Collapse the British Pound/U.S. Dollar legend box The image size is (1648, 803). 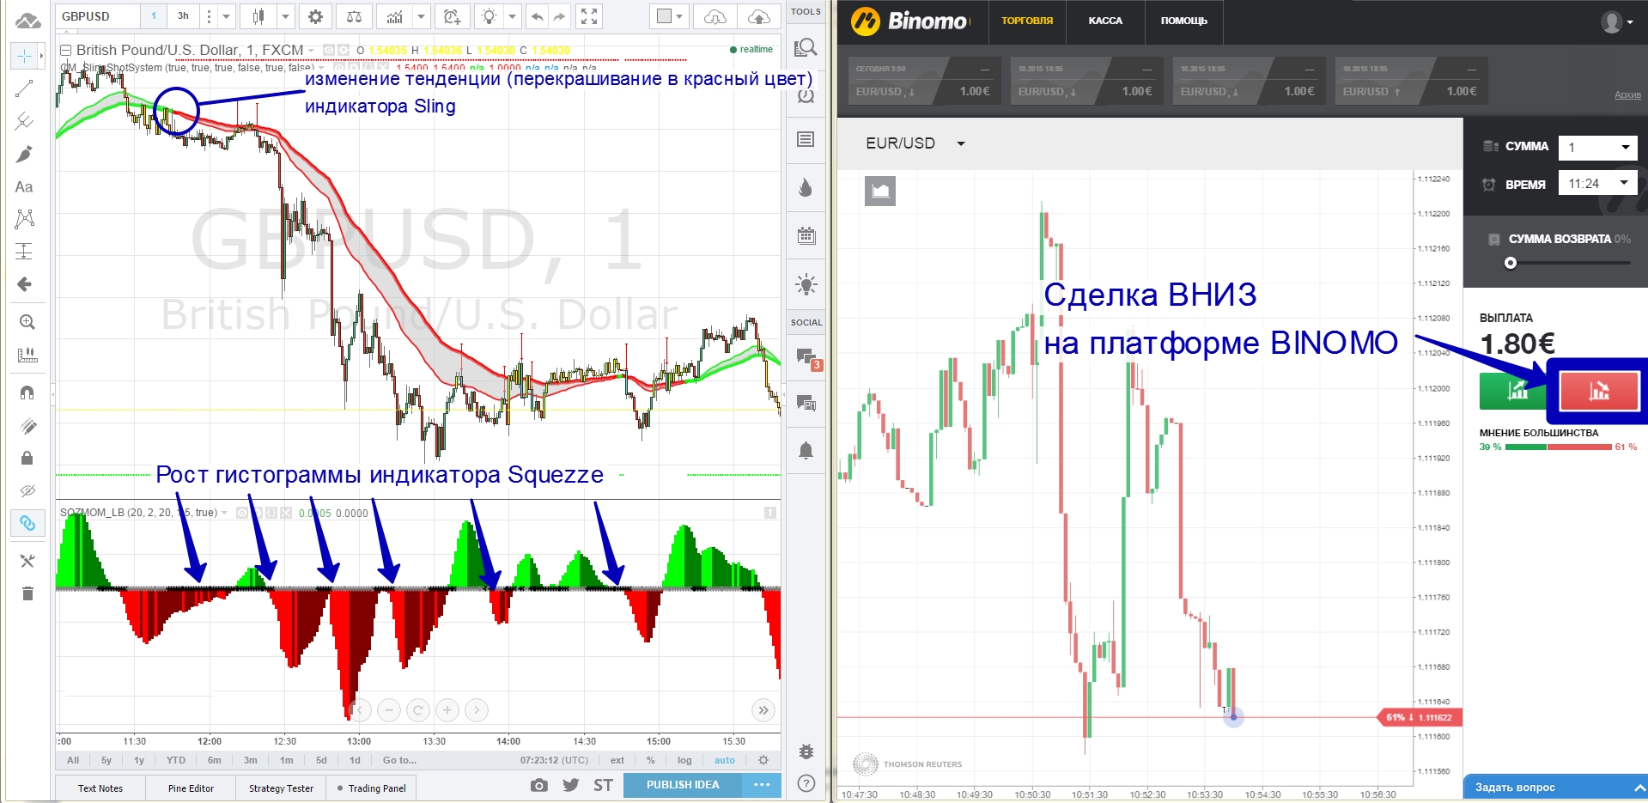coord(65,50)
